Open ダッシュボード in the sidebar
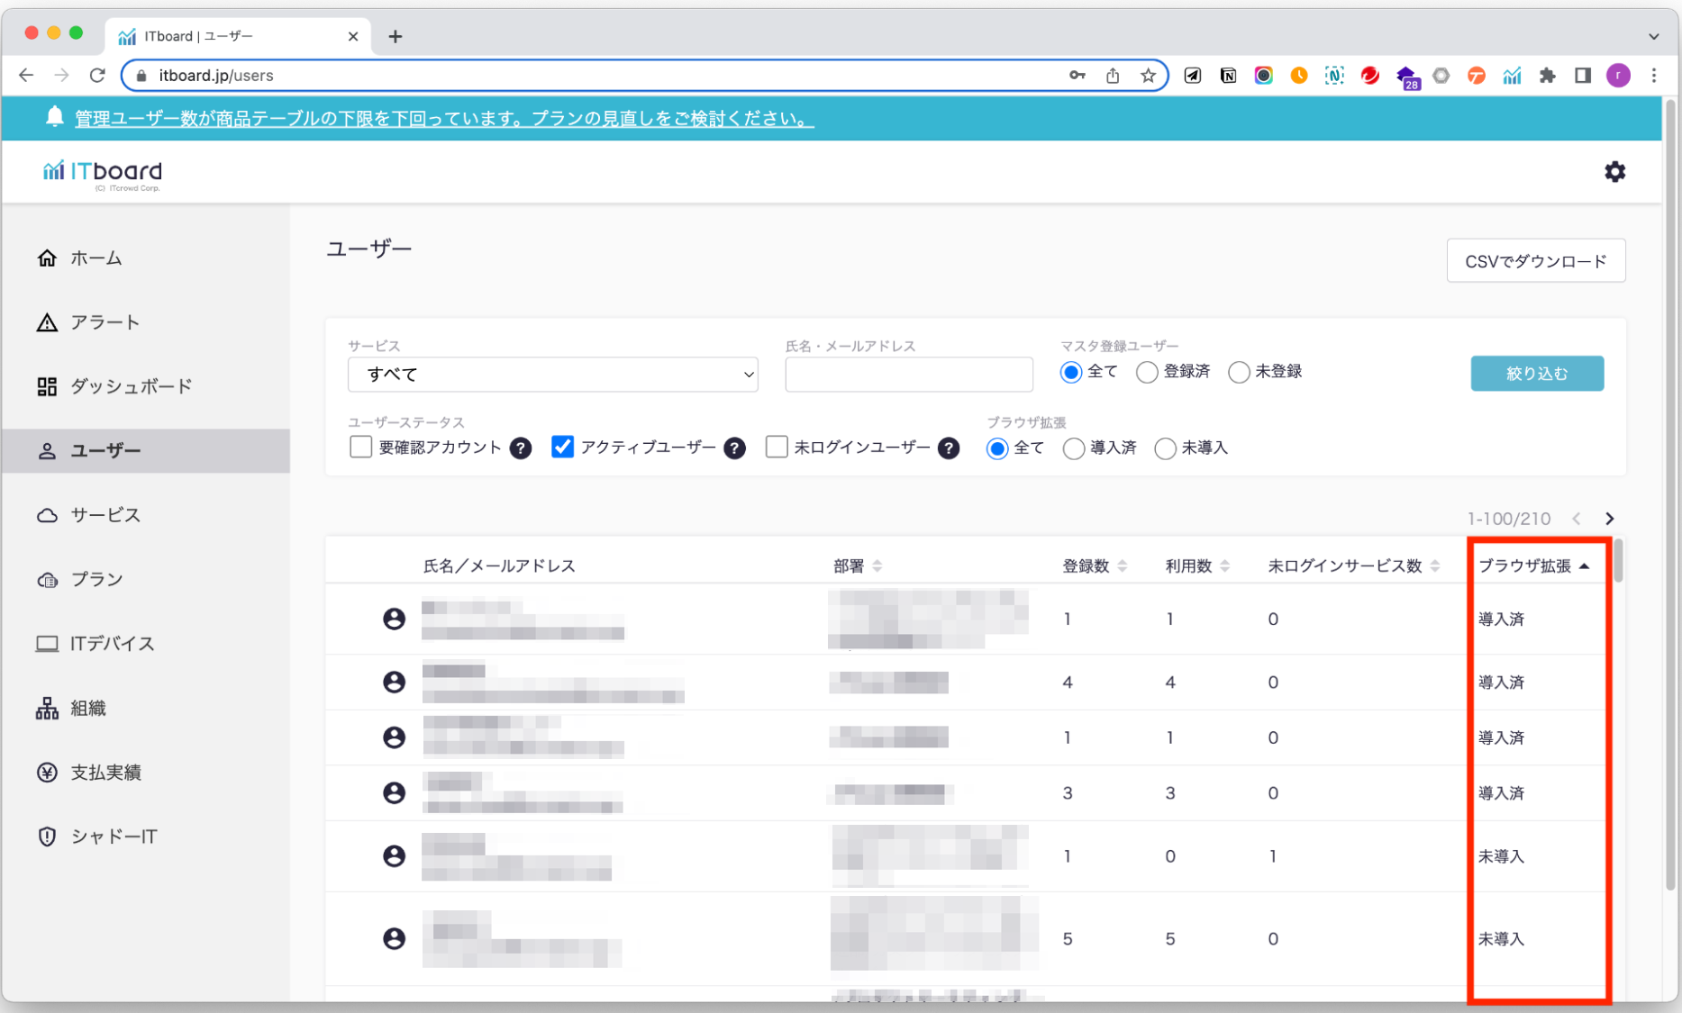 point(131,386)
